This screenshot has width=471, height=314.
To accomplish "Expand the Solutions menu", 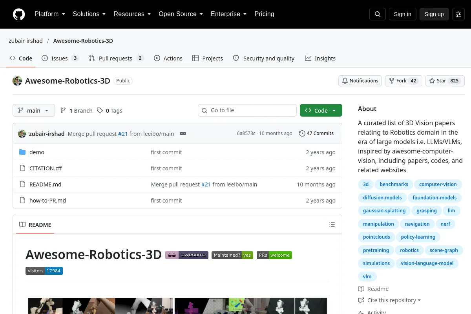I will tap(89, 14).
